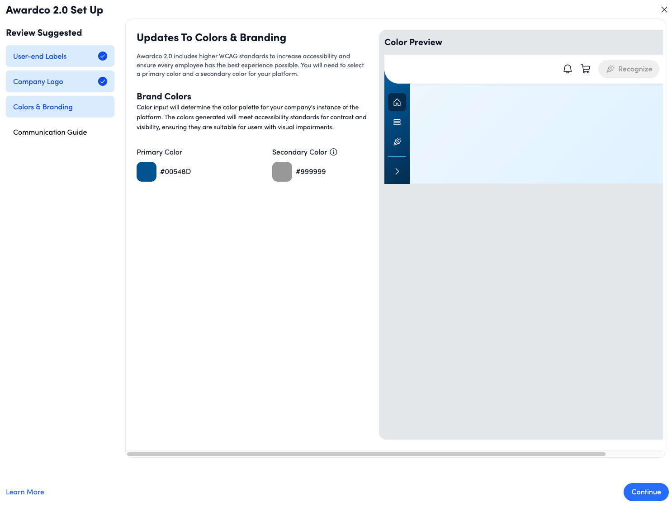Open the shopping cart icon
Viewport: 672px width, 507px height.
click(586, 69)
